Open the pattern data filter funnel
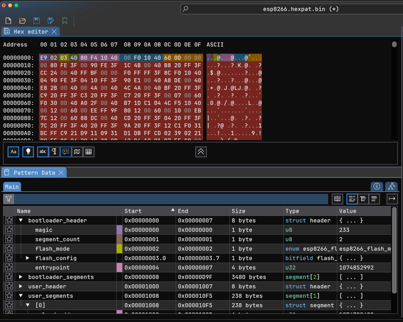This screenshot has width=403, height=322. pos(8,199)
